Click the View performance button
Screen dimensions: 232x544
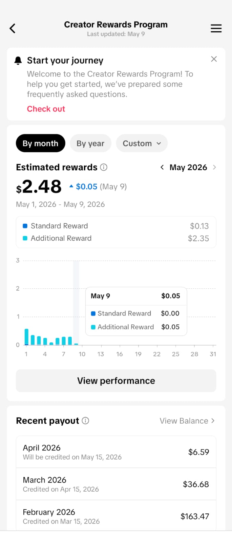116,381
